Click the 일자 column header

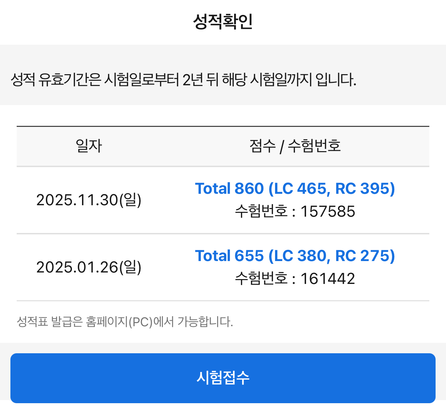pyautogui.click(x=89, y=146)
